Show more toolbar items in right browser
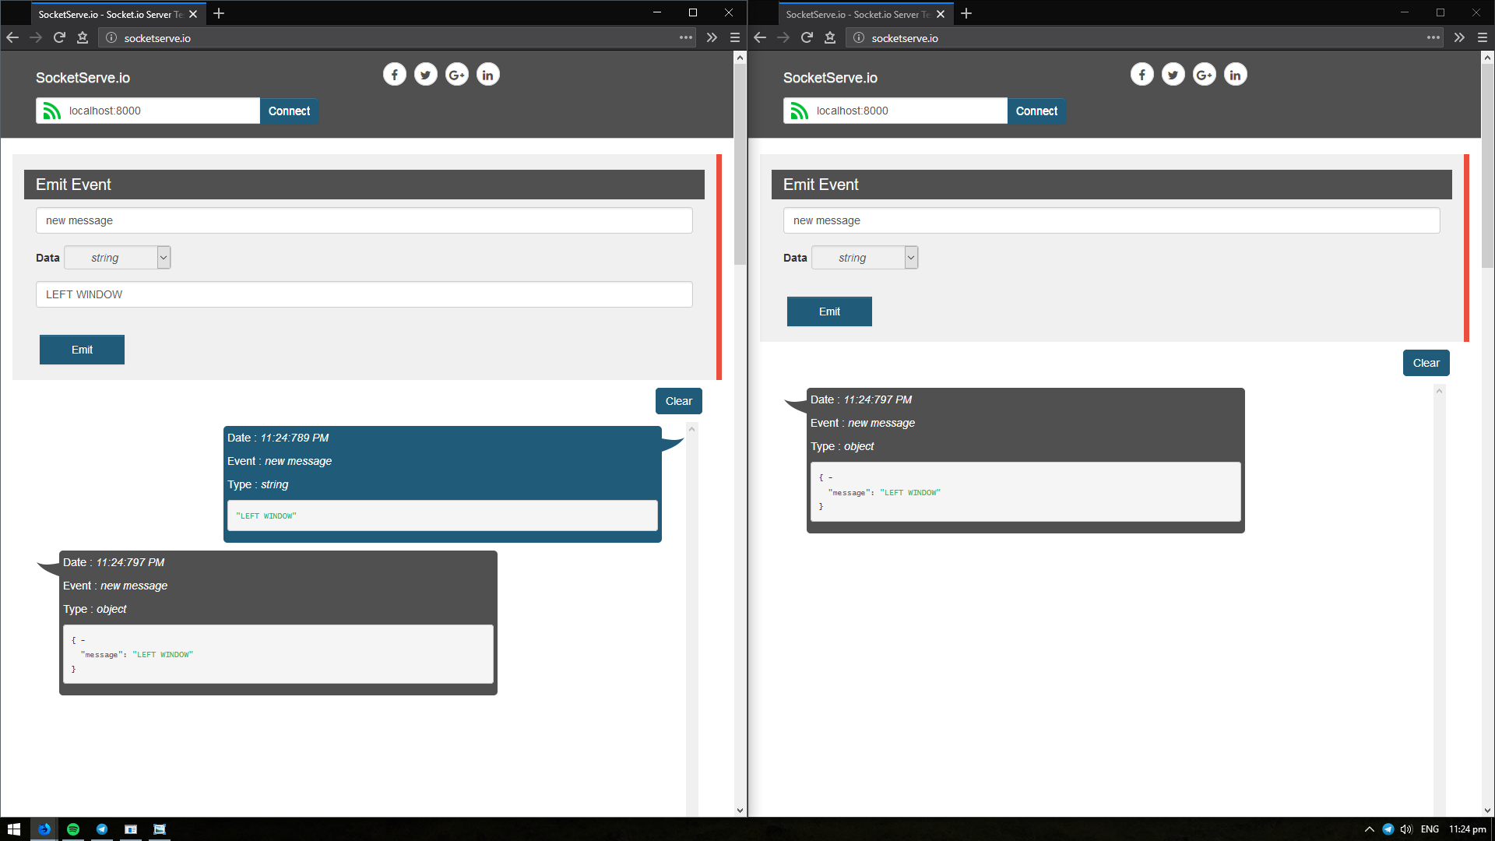The height and width of the screenshot is (841, 1495). (1459, 37)
